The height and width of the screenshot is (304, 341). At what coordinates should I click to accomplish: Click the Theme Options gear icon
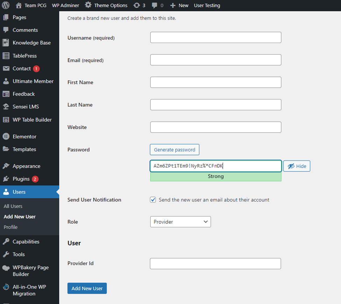click(x=88, y=5)
